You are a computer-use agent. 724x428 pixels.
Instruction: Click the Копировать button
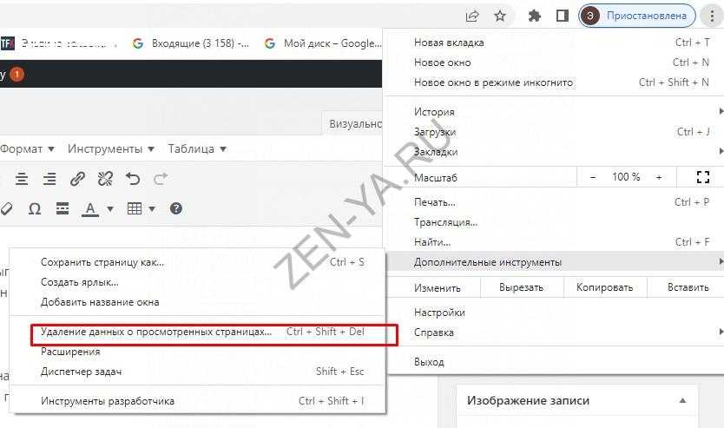[605, 287]
